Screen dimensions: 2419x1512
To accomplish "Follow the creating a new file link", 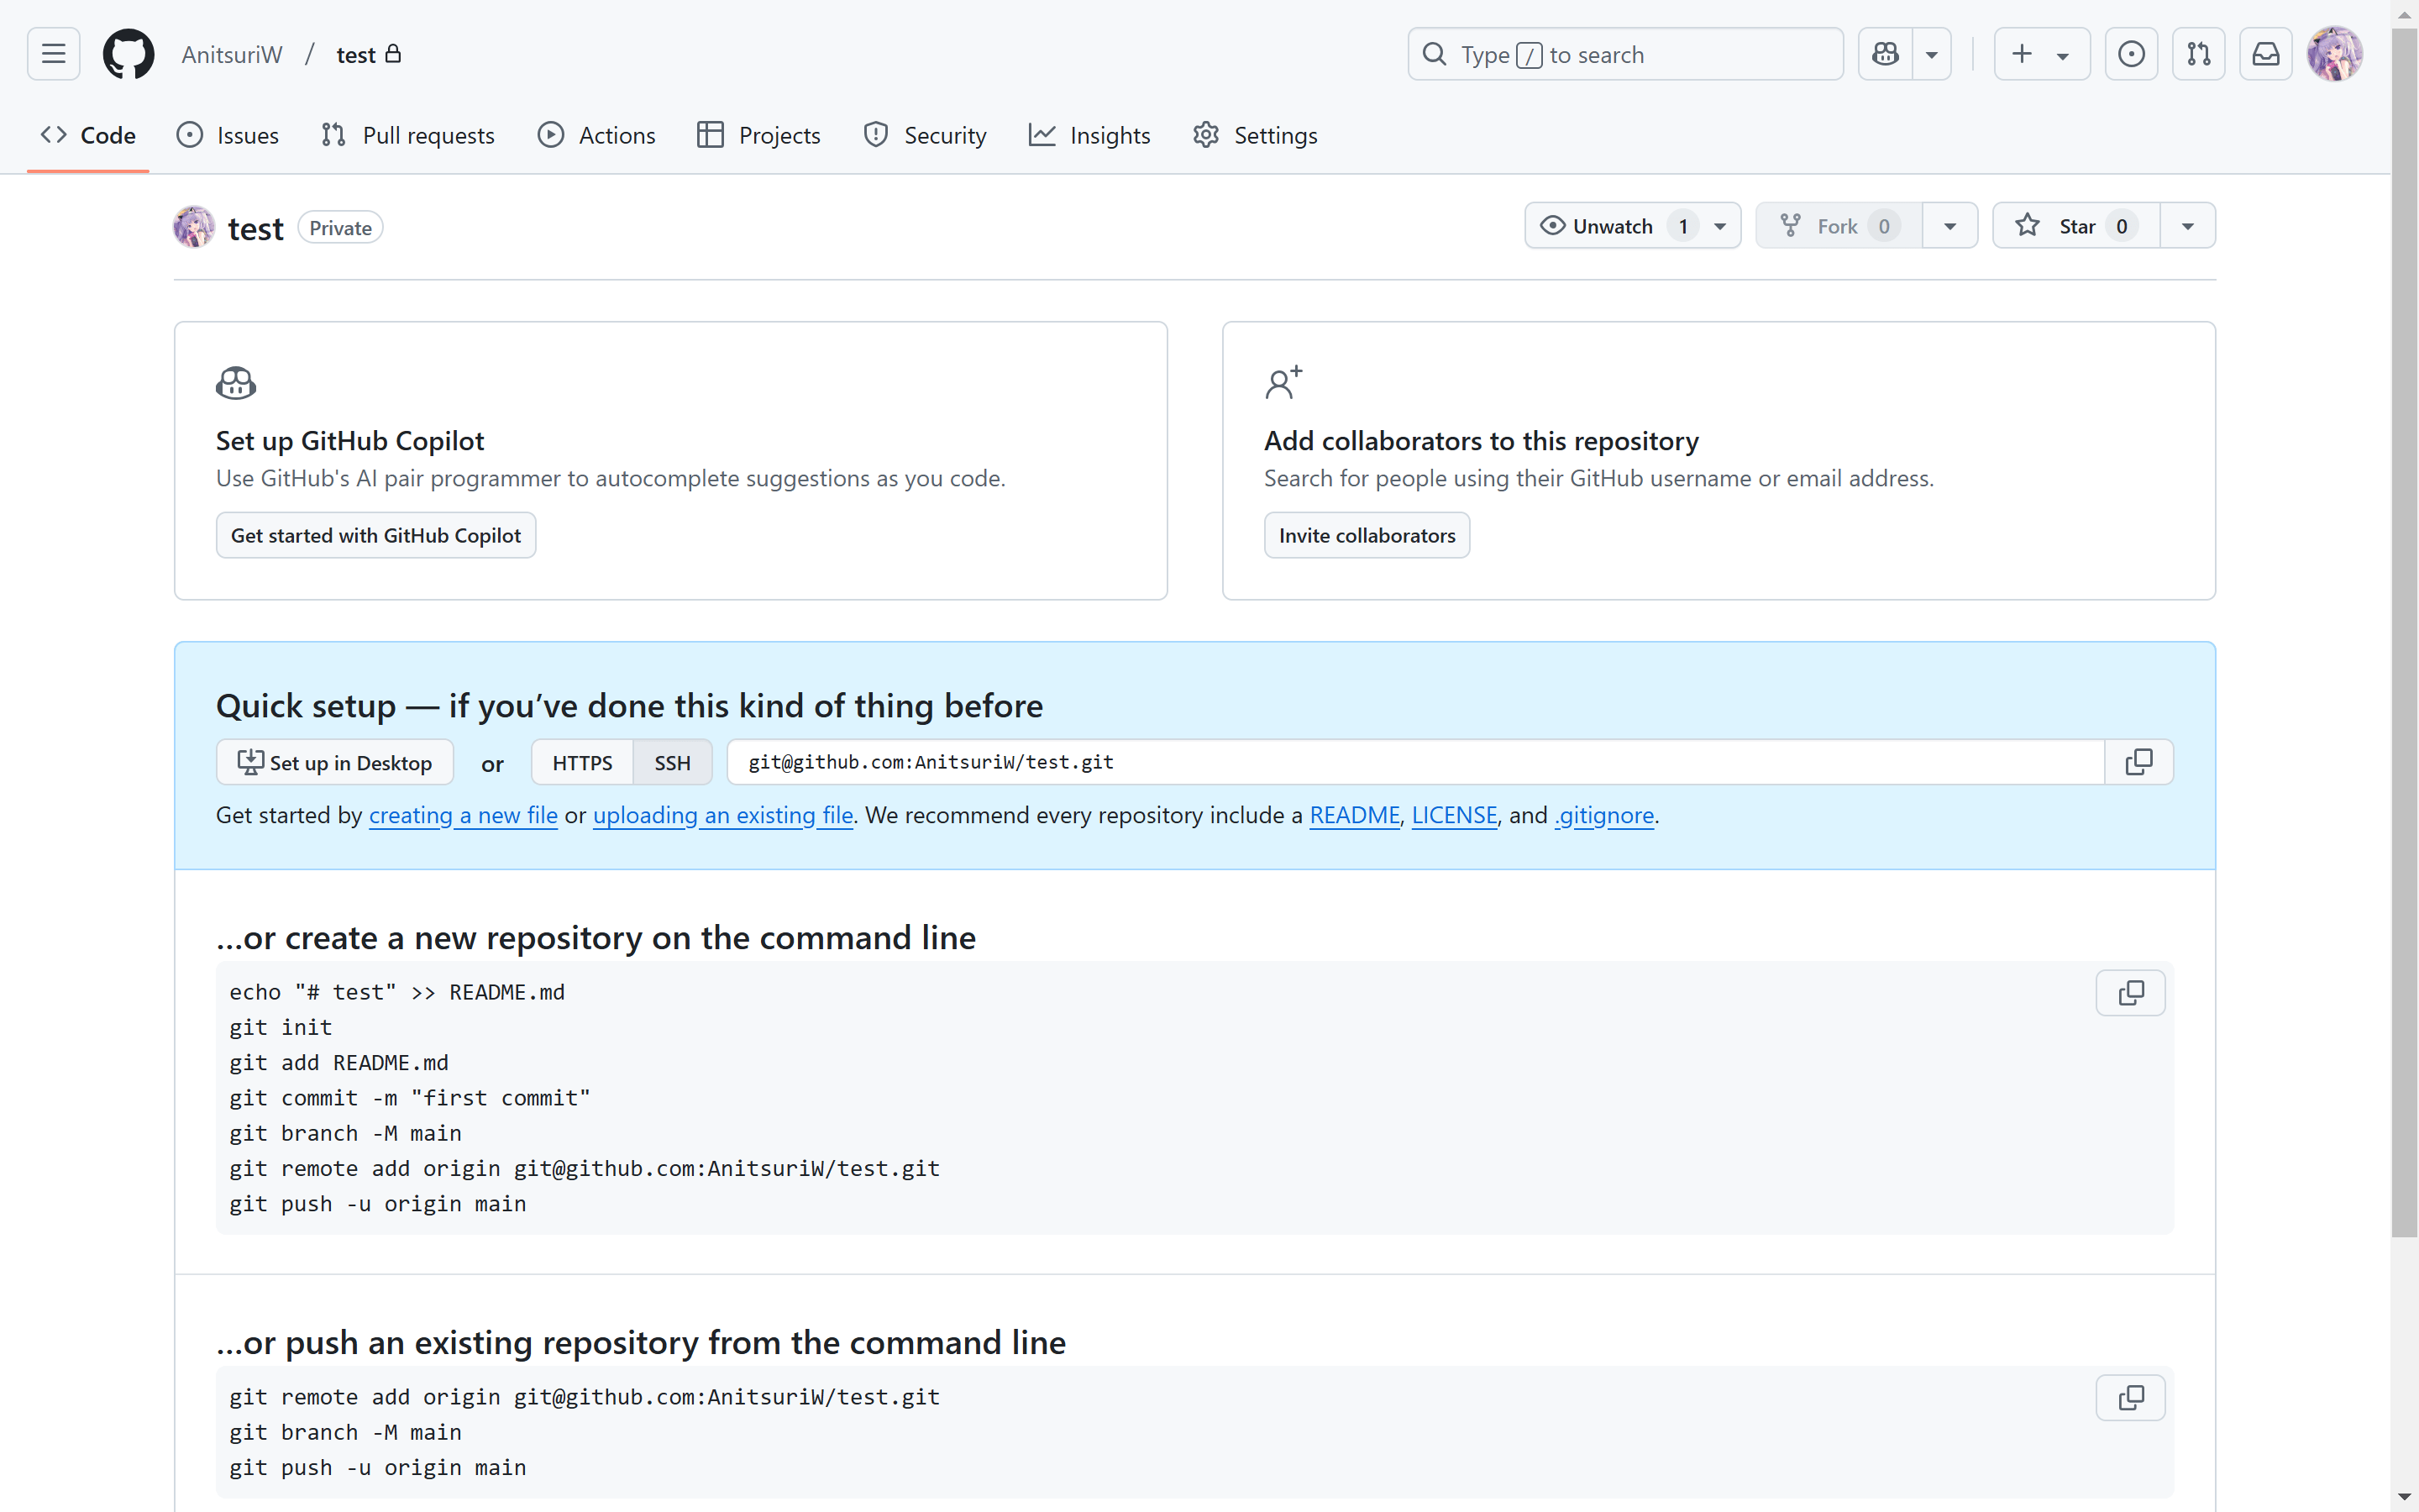I will point(463,815).
